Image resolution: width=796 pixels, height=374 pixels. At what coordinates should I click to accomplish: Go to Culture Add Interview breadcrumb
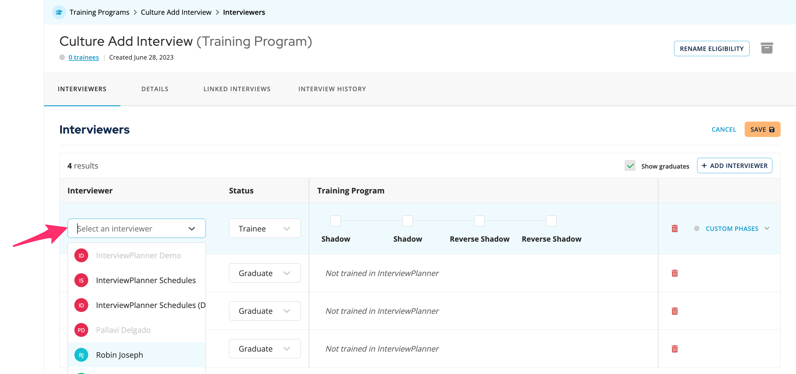[176, 12]
